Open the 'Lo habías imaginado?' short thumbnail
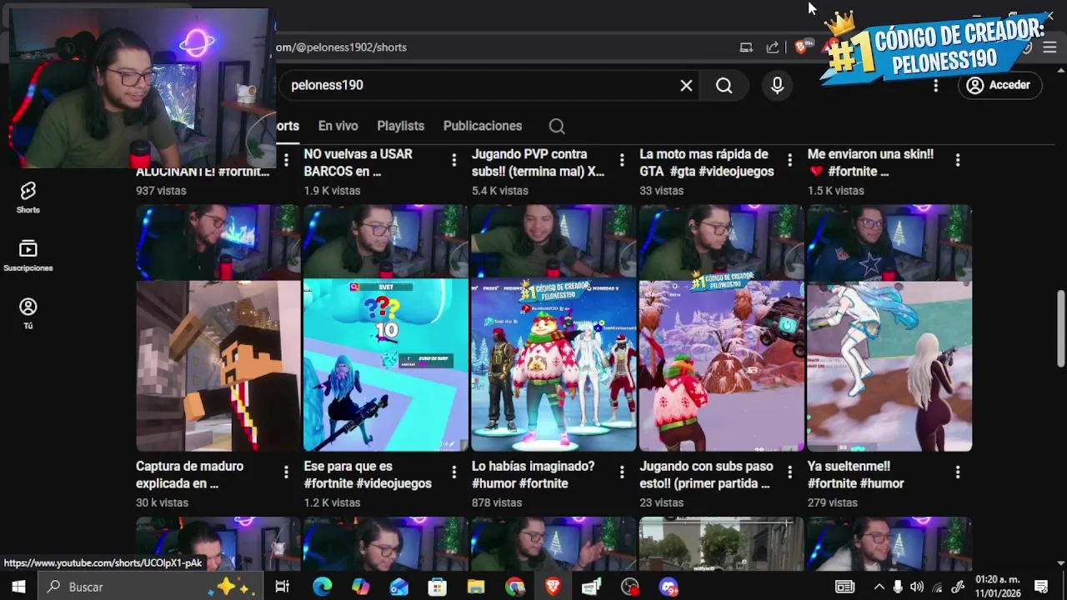 click(x=554, y=327)
